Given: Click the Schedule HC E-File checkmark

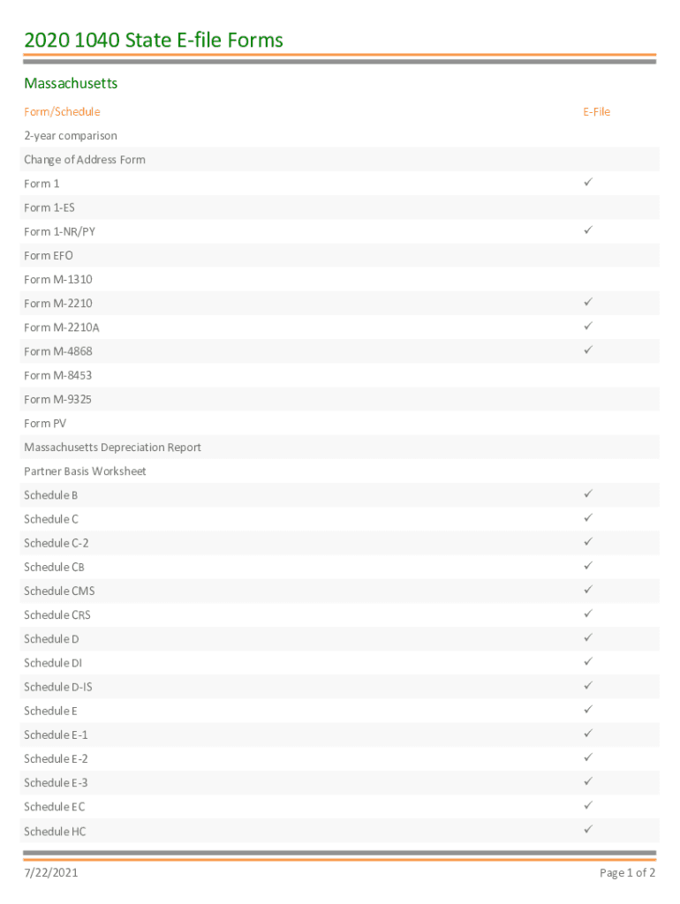Looking at the screenshot, I should click(588, 830).
